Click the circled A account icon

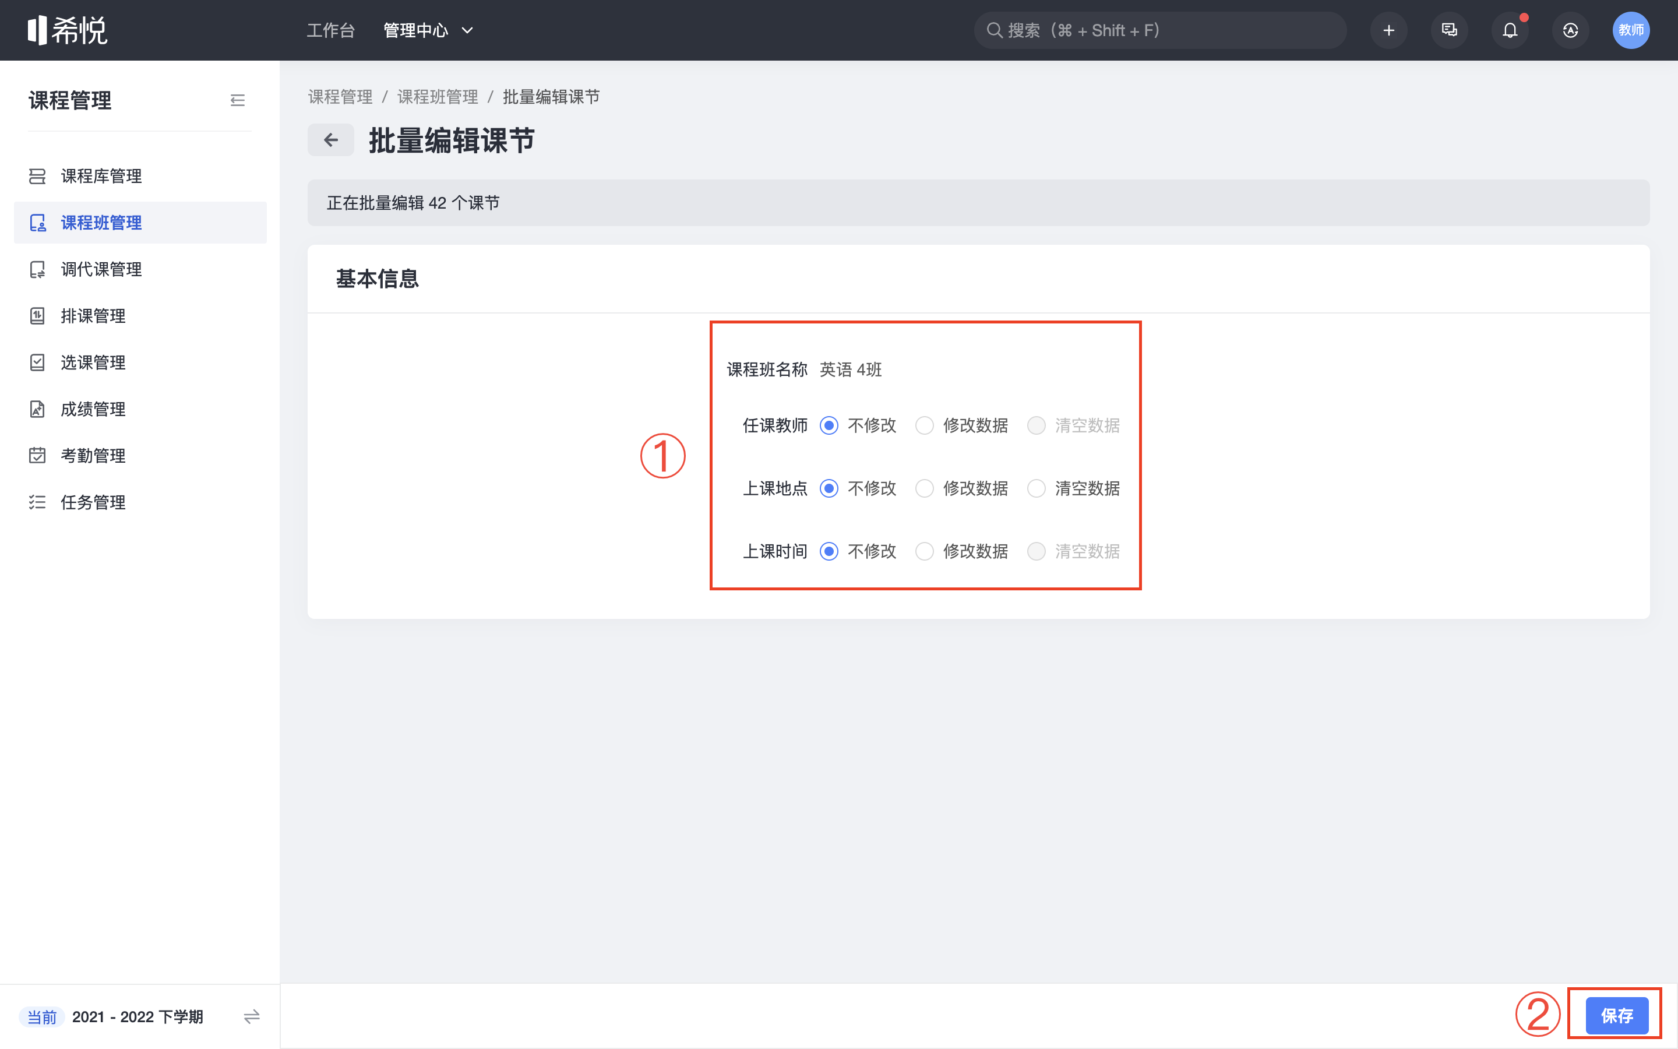point(1571,30)
